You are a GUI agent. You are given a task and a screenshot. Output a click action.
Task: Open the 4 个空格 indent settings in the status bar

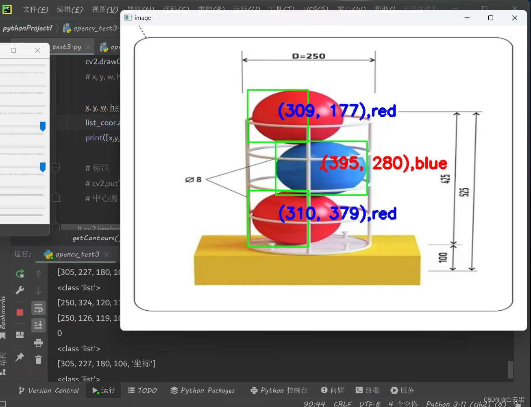[x=403, y=404]
